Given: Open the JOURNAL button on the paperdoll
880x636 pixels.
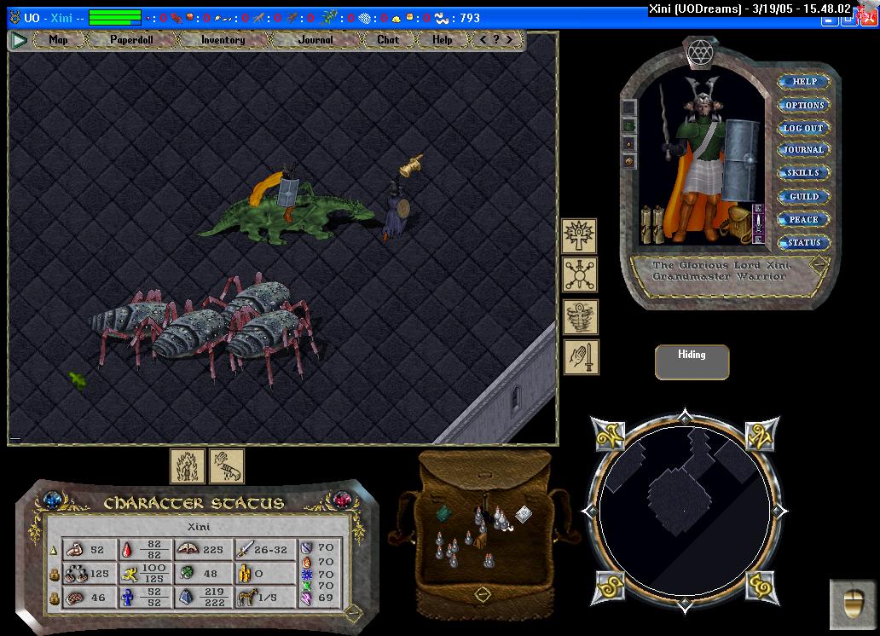Looking at the screenshot, I should click(x=803, y=149).
